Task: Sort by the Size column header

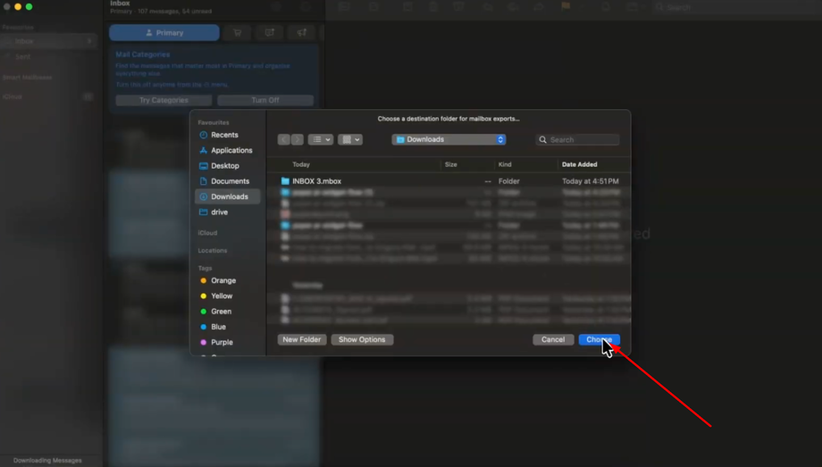Action: [451, 164]
